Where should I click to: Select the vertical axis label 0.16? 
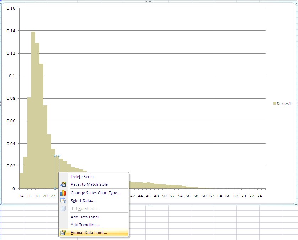(x=11, y=8)
